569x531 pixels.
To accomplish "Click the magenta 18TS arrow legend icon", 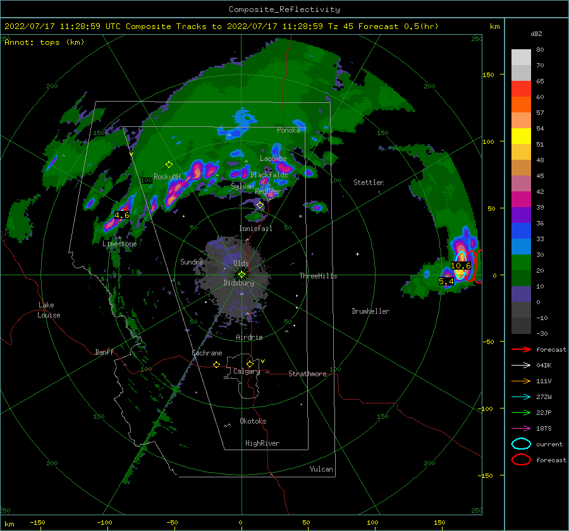I will [x=521, y=429].
